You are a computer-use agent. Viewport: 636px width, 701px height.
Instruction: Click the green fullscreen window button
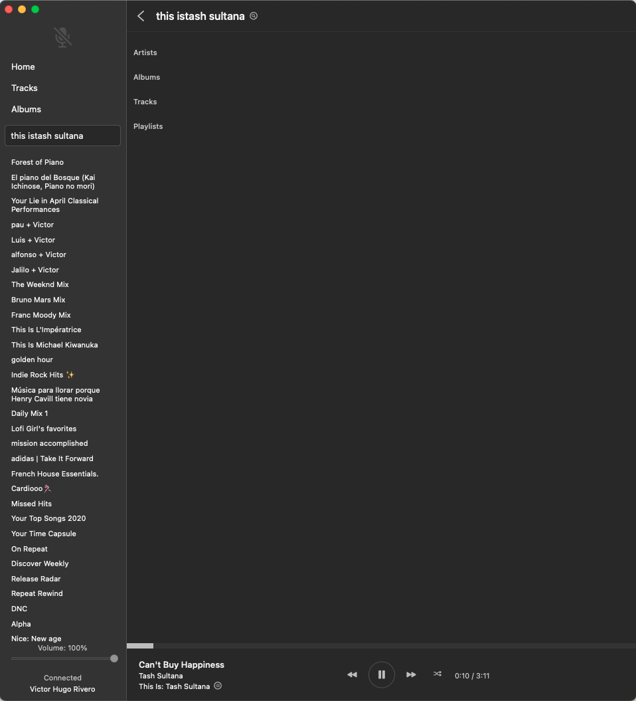coord(35,9)
